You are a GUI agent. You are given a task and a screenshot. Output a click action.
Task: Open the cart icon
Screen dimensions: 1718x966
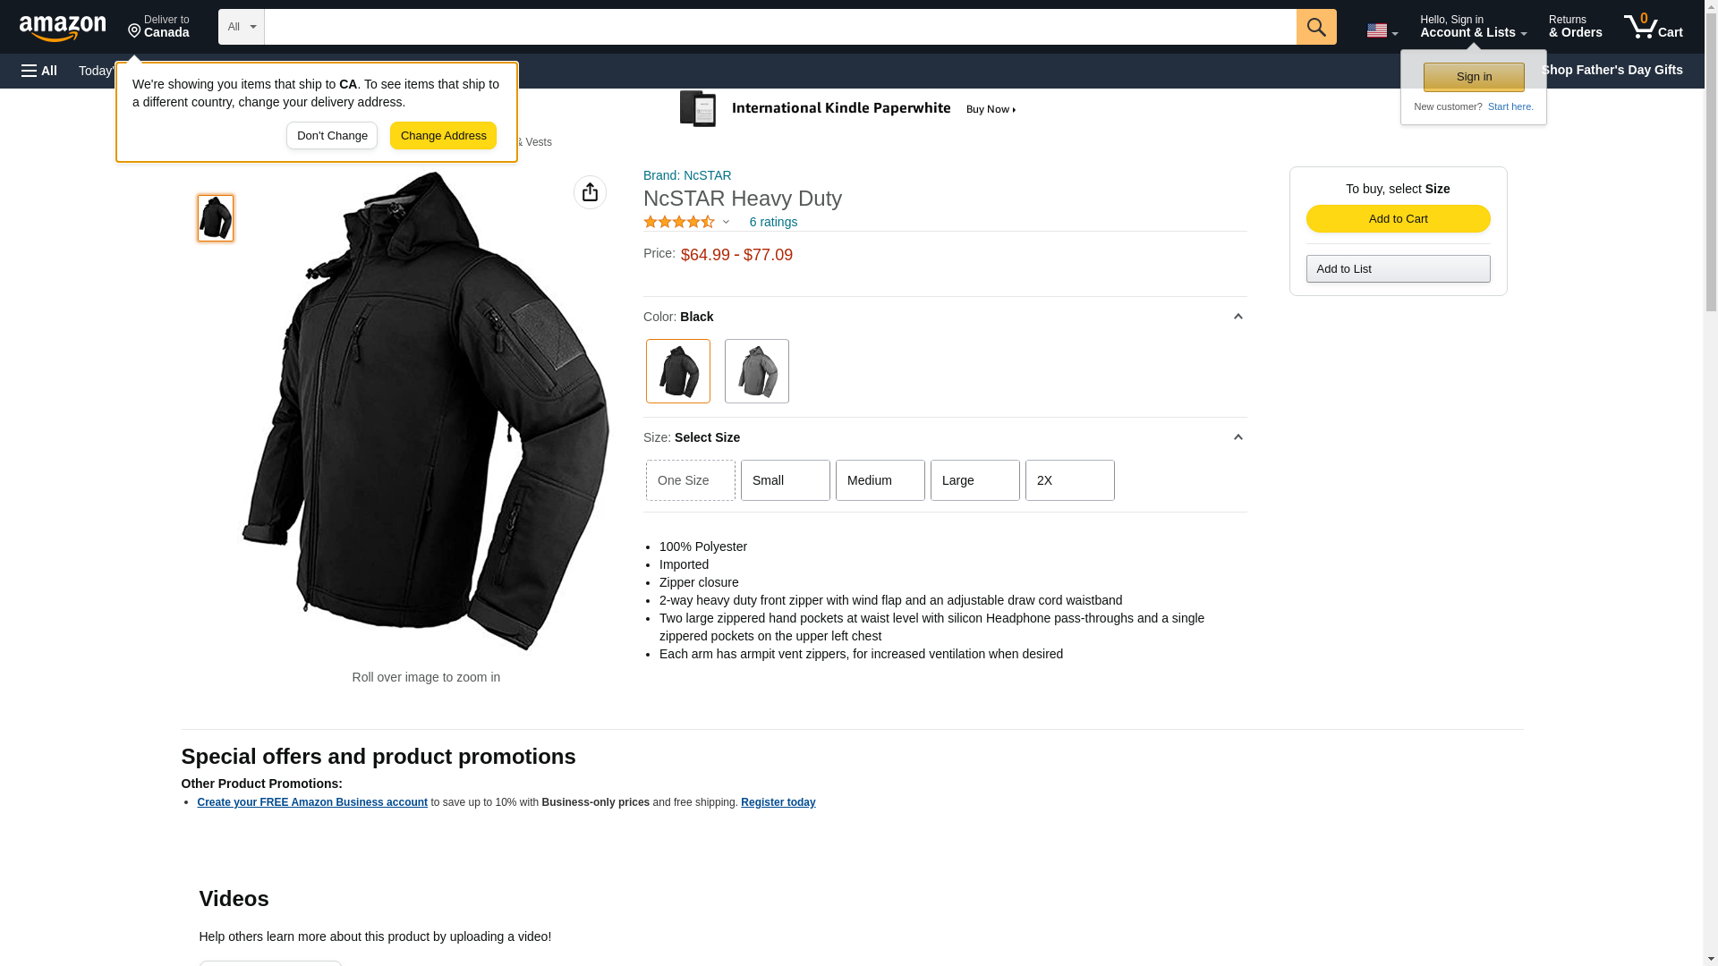pyautogui.click(x=1653, y=27)
